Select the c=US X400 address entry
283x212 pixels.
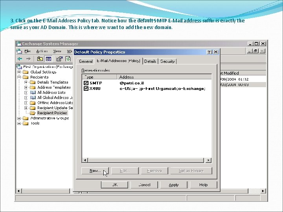162,88
